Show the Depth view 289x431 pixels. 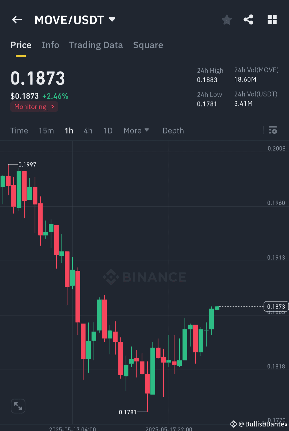pos(173,131)
